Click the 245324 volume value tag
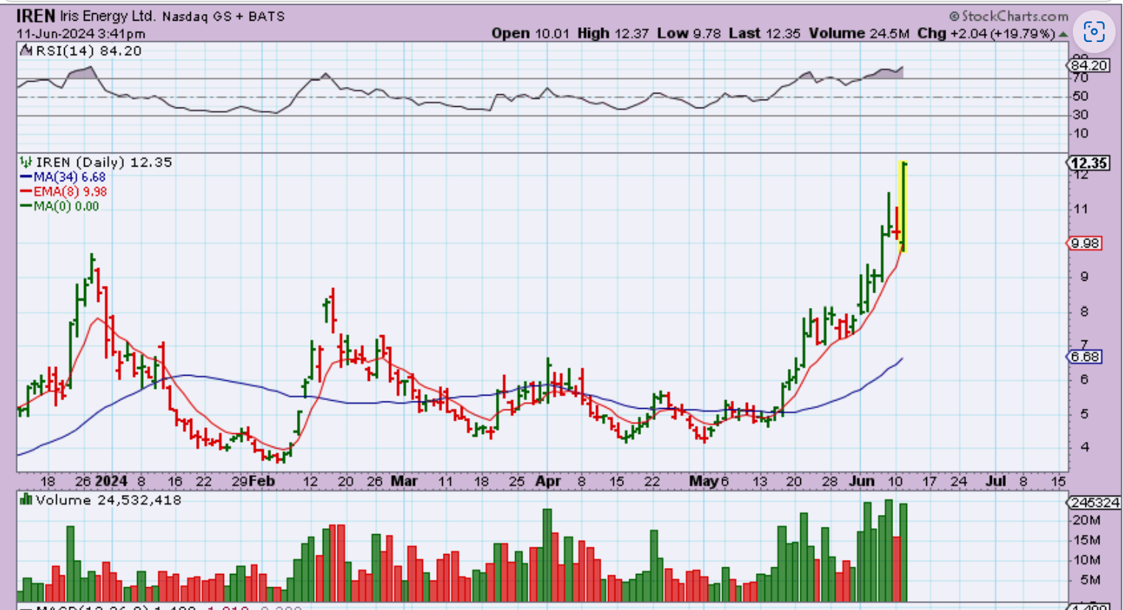The width and height of the screenshot is (1123, 610). click(x=1094, y=503)
